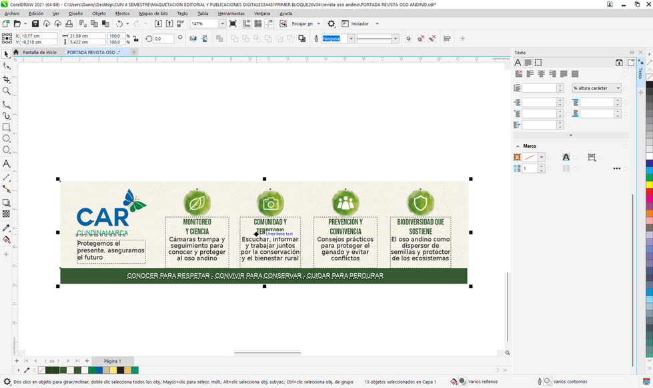Select the Zoom tool magnifier
Image resolution: width=653 pixels, height=388 pixels.
[x=6, y=91]
